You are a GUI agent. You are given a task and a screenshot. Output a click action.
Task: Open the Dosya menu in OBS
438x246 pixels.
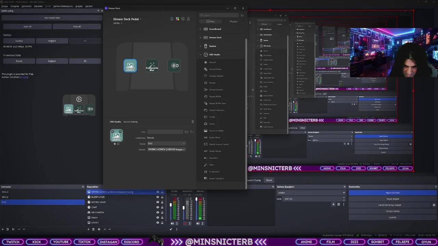pyautogui.click(x=4, y=6)
